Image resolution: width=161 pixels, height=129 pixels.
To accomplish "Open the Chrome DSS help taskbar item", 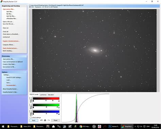I will 85,126.
